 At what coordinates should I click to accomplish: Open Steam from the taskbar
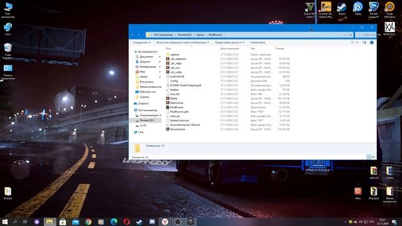coord(139,222)
